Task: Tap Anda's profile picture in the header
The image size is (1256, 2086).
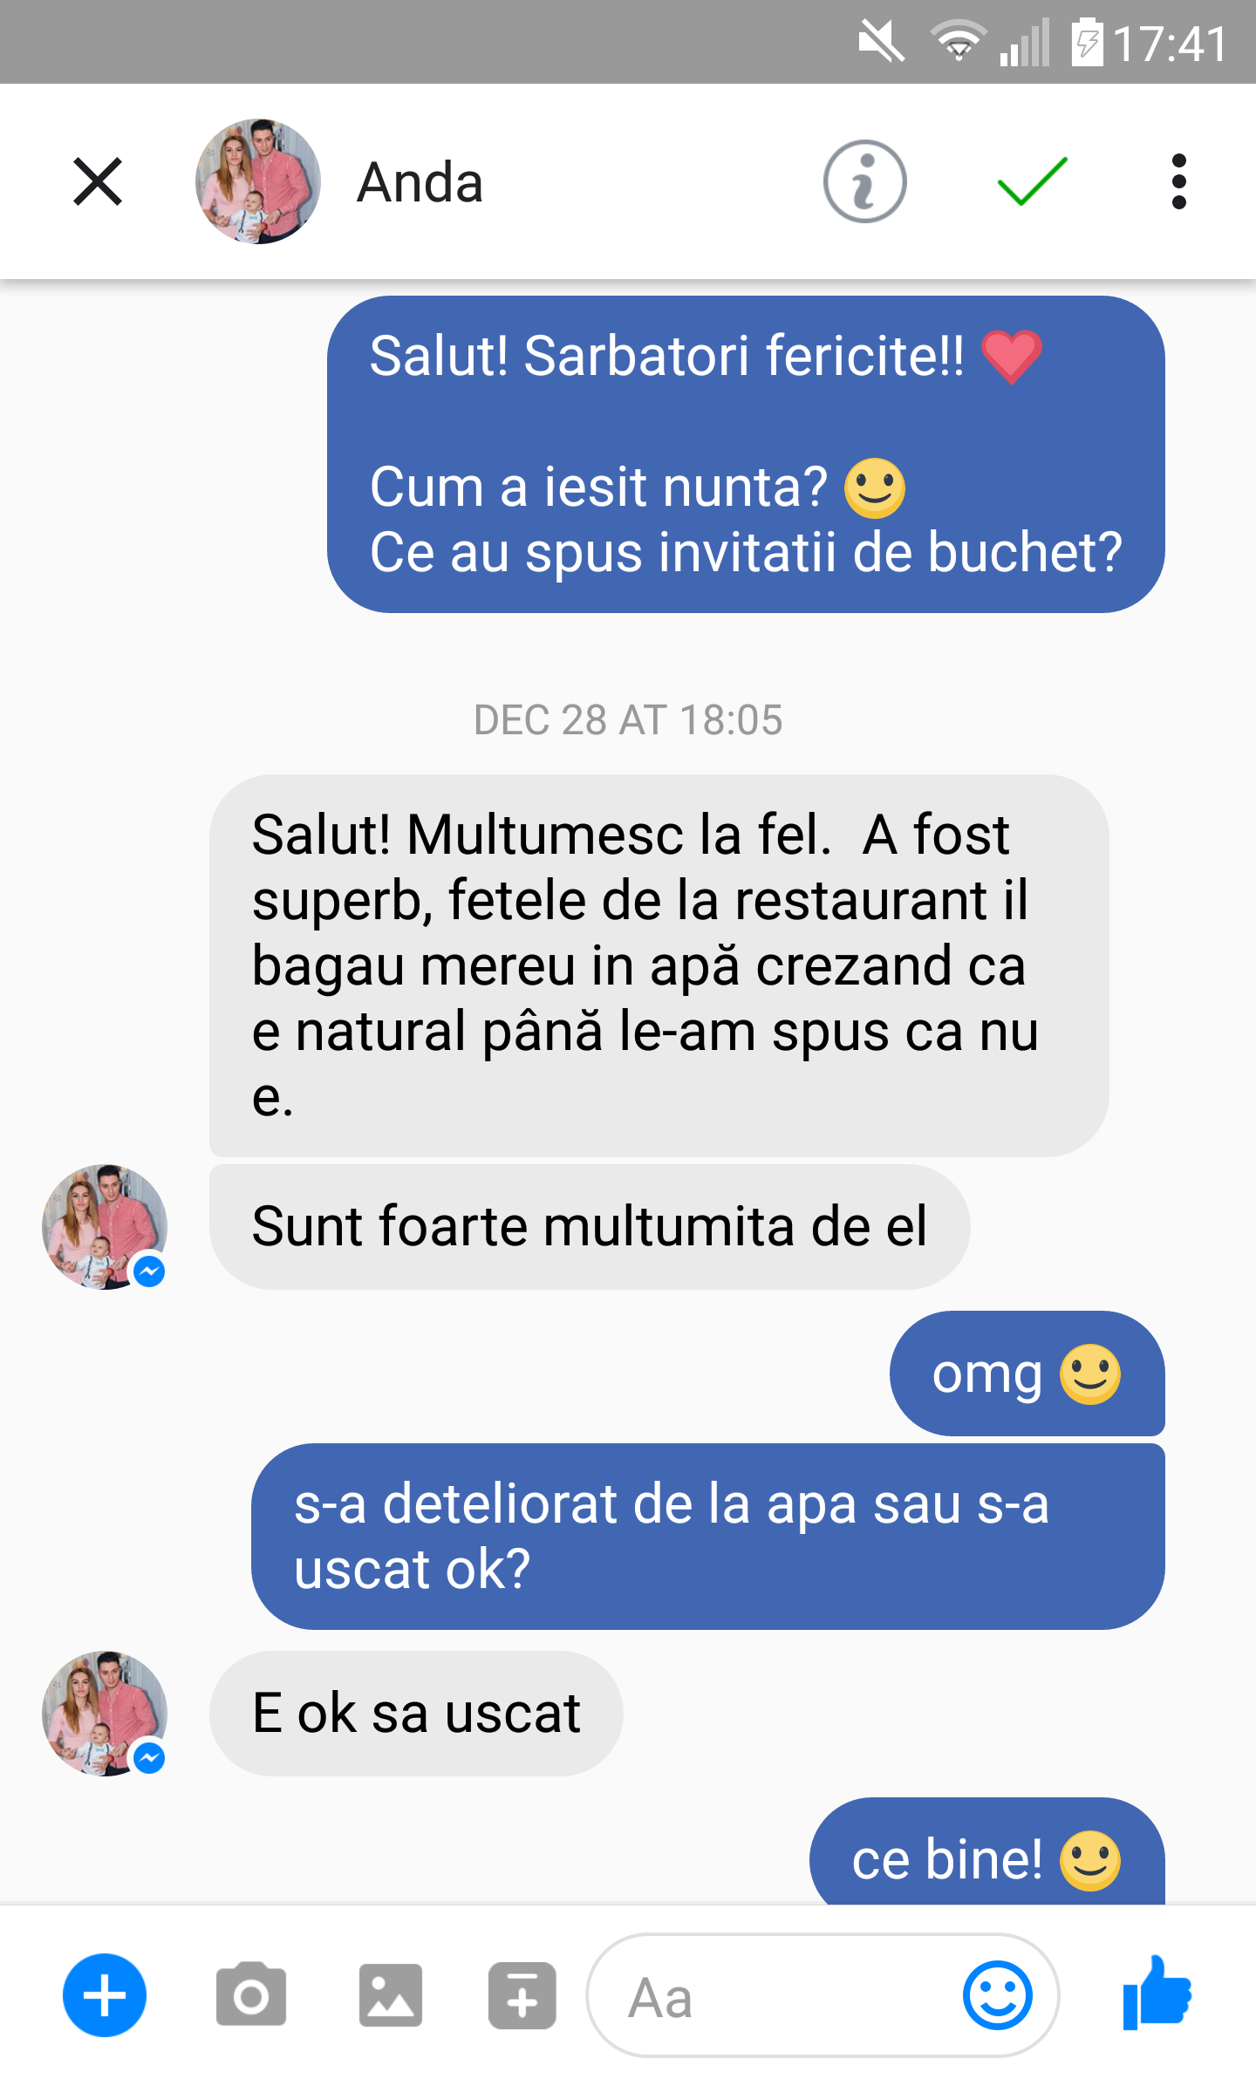Action: 257,181
